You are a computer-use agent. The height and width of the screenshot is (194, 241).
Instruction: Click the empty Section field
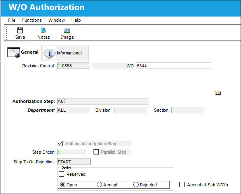pyautogui.click(x=188, y=110)
